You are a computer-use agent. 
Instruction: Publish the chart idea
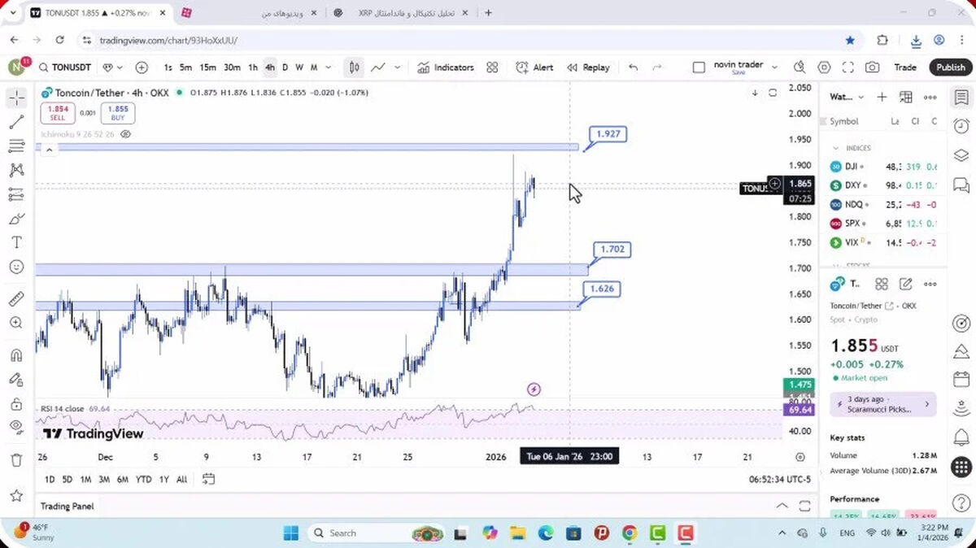click(x=950, y=67)
